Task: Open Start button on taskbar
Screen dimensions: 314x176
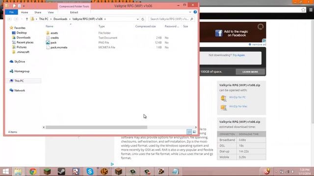Action: pyautogui.click(x=5, y=172)
